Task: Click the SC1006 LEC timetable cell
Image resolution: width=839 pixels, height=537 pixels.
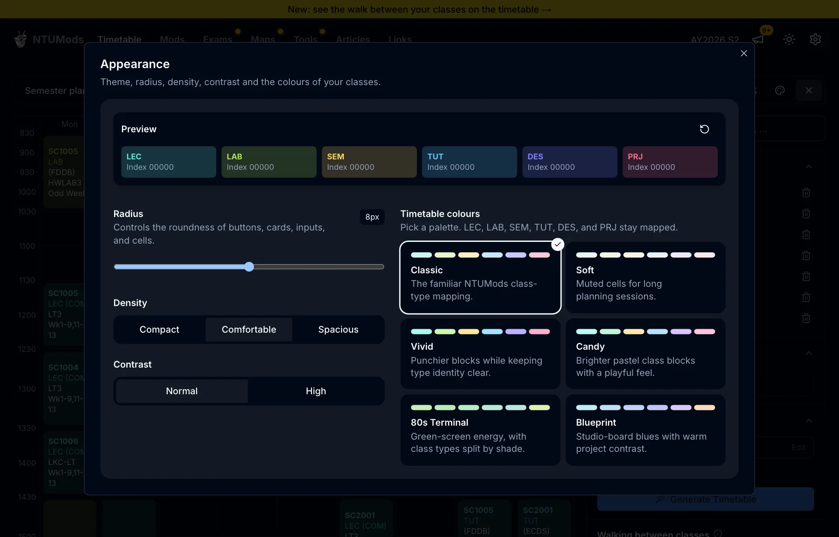Action: [x=64, y=462]
